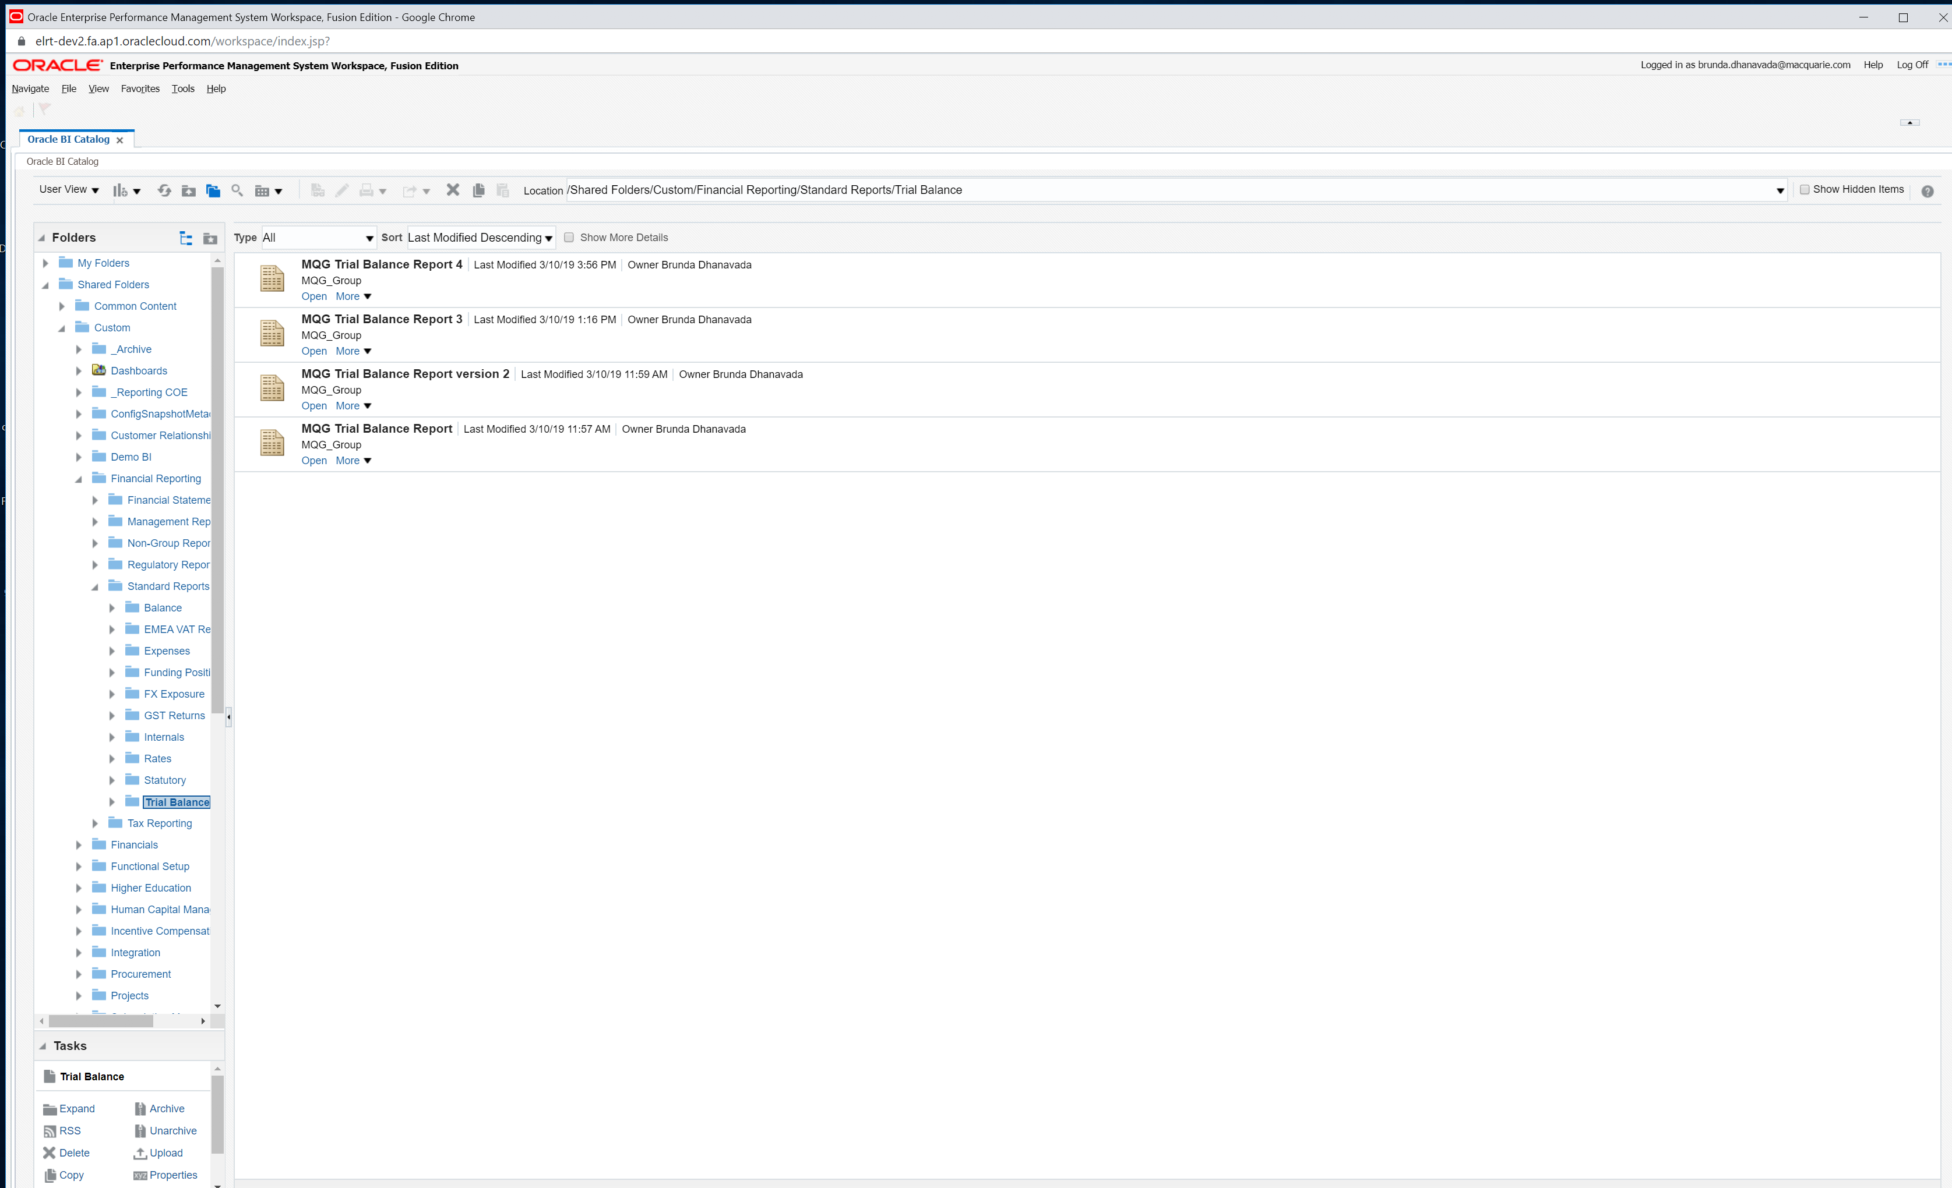Open the File menu
The image size is (1952, 1188).
(69, 89)
